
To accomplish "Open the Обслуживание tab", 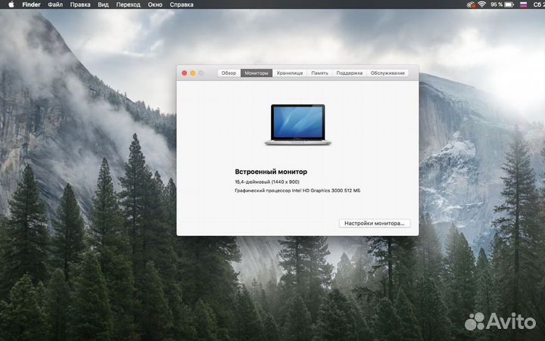I will [x=388, y=73].
